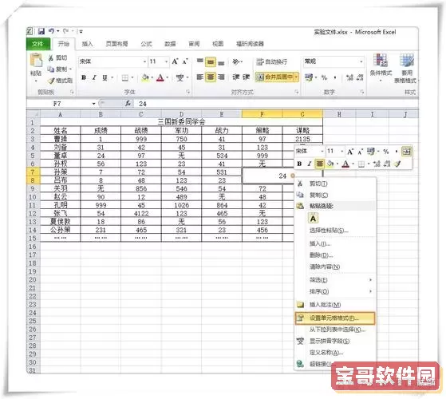Click ribbon accounting number format icon

[308, 77]
